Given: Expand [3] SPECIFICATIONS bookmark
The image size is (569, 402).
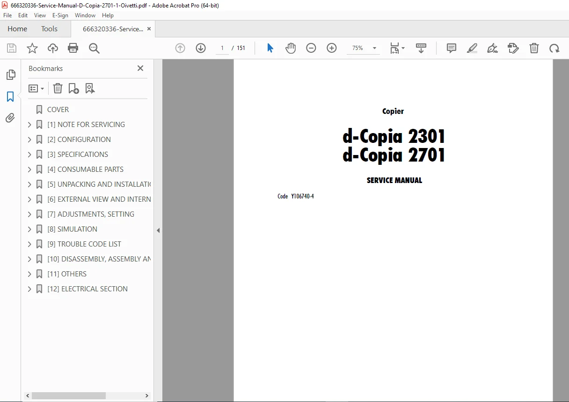Looking at the screenshot, I should [x=29, y=155].
